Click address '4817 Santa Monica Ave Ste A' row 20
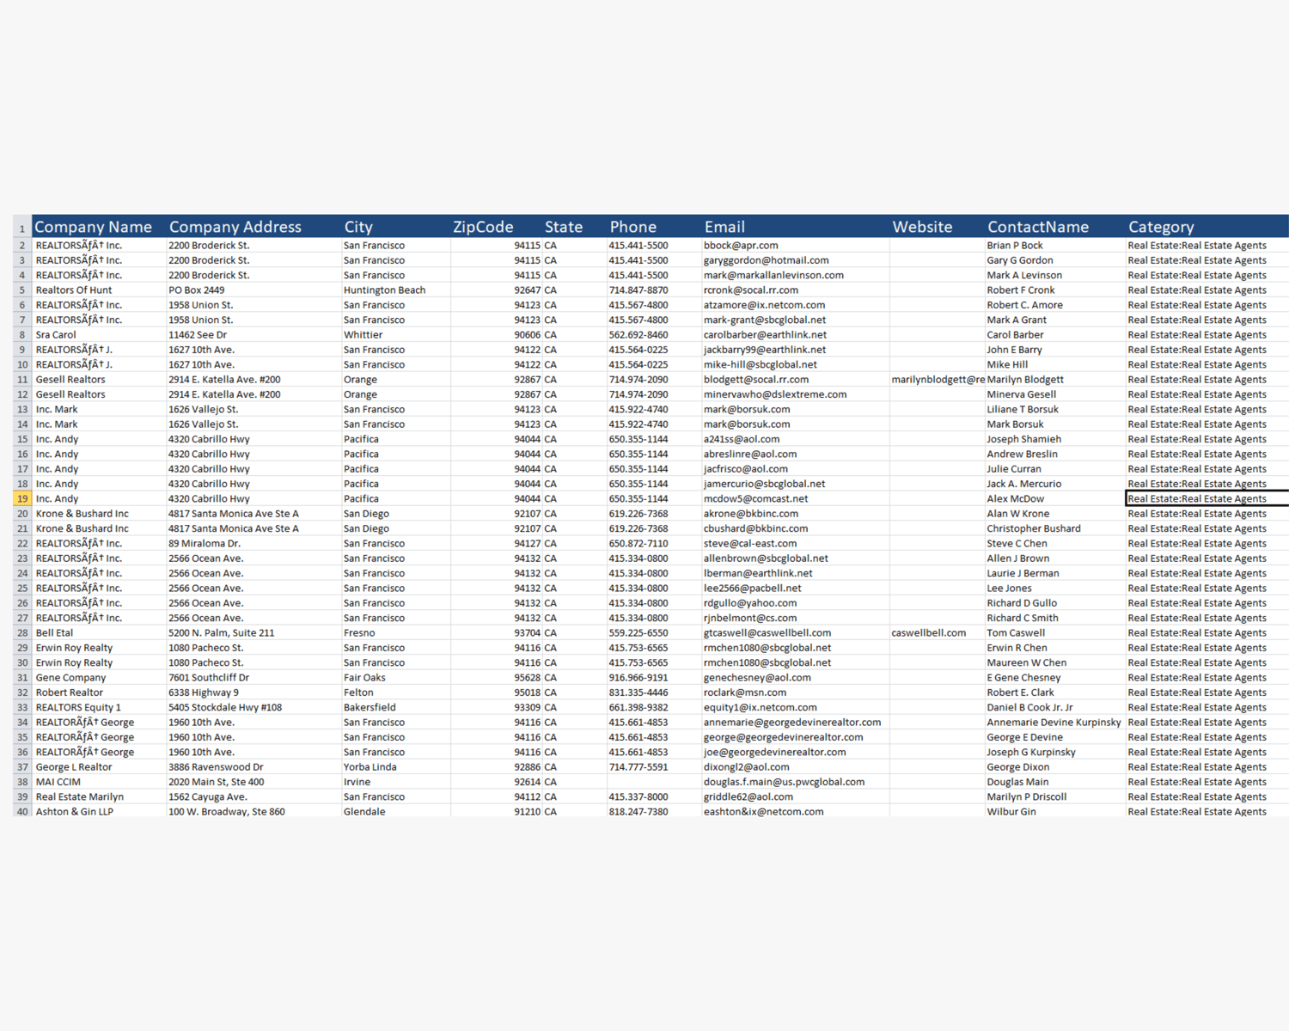Viewport: 1289px width, 1031px height. [254, 514]
